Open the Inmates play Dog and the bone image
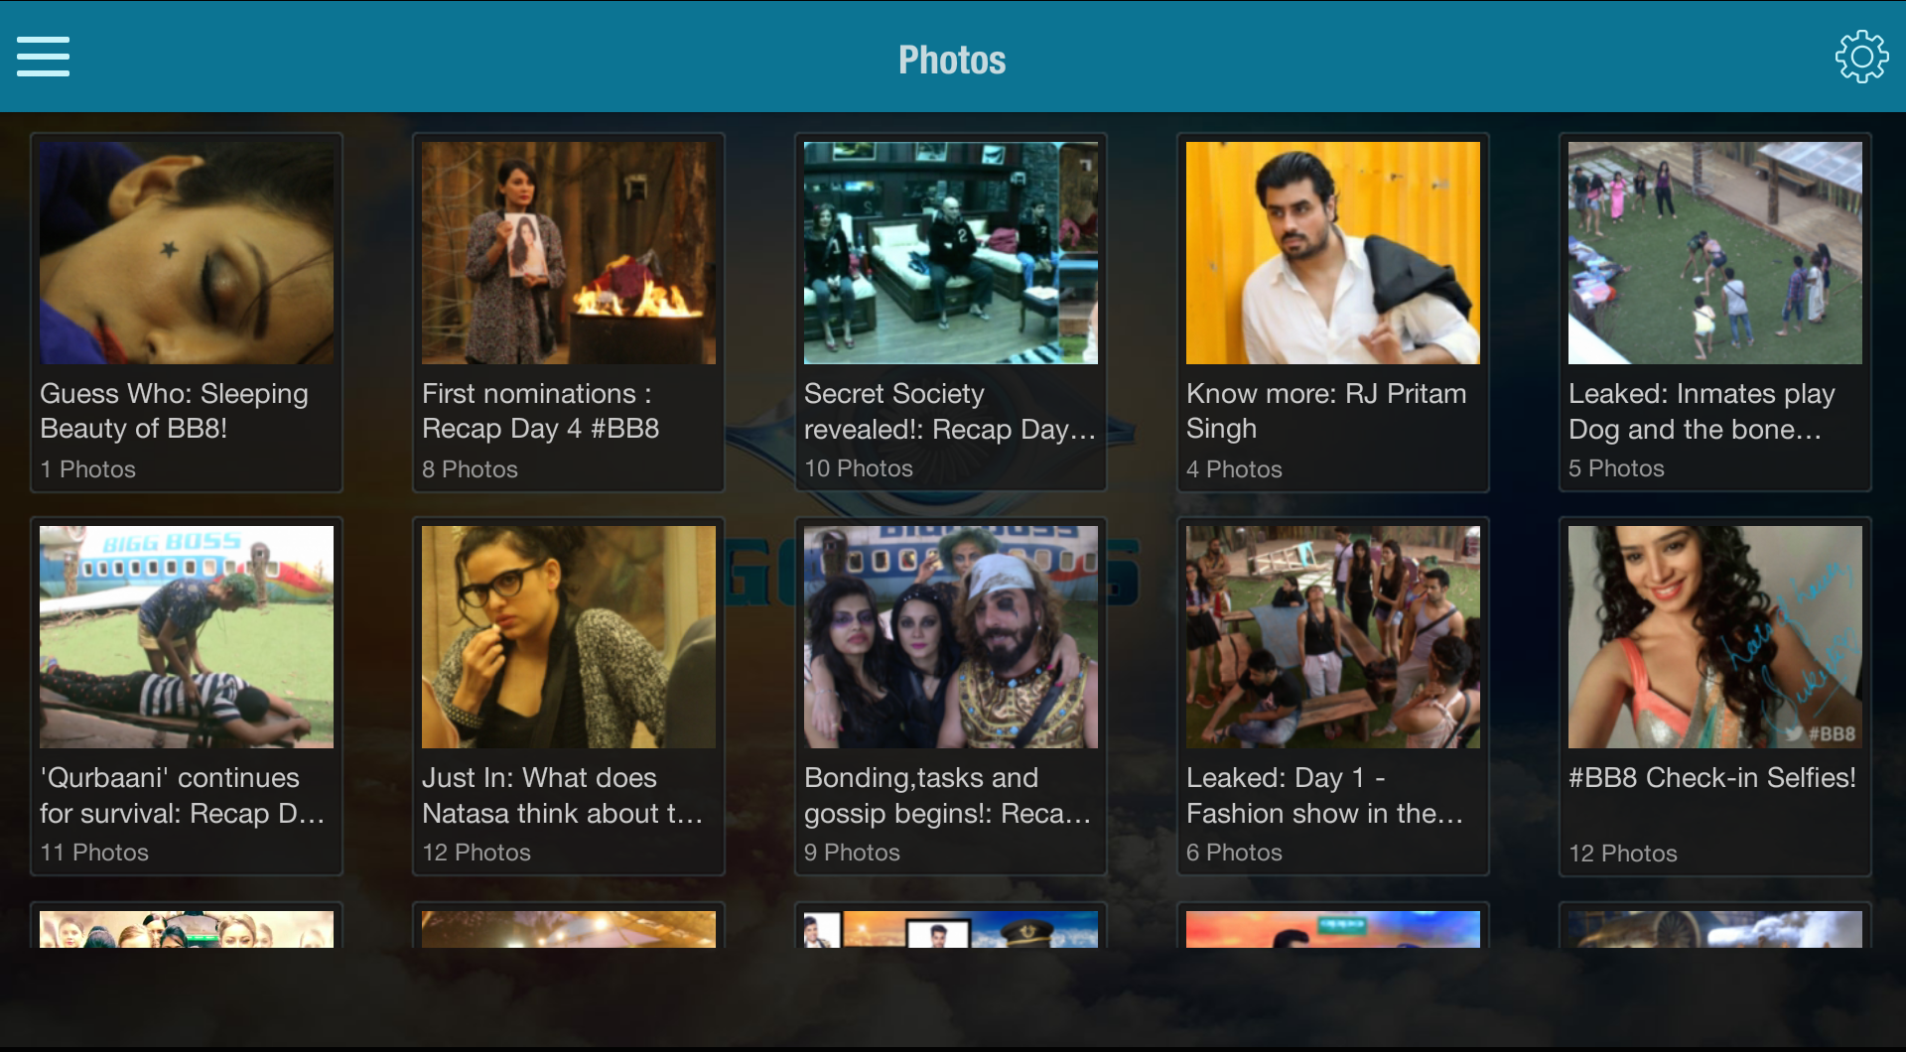Viewport: 1906px width, 1052px height. [1715, 253]
